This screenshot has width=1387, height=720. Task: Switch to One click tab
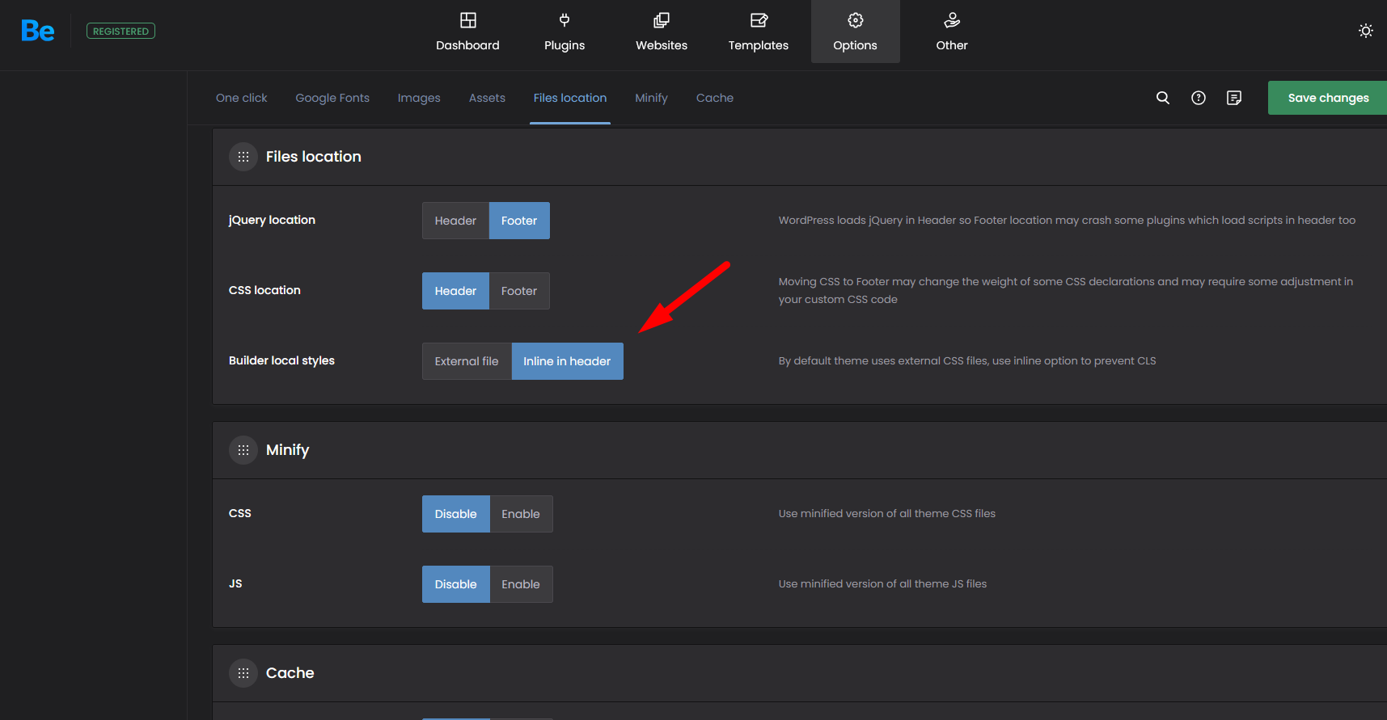241,98
